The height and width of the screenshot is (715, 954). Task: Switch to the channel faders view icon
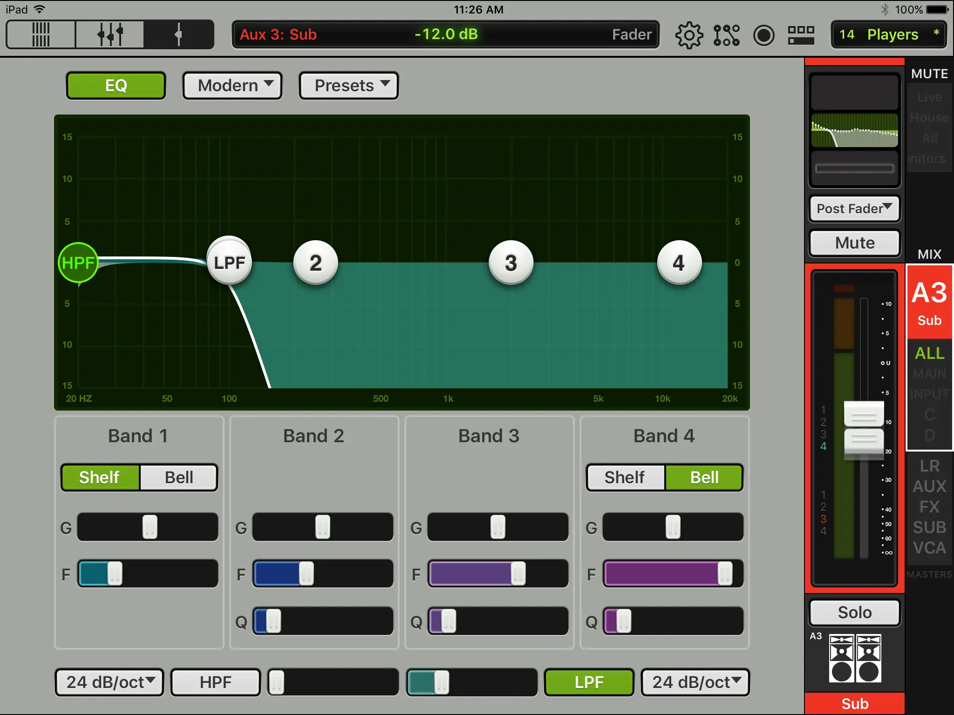(110, 34)
